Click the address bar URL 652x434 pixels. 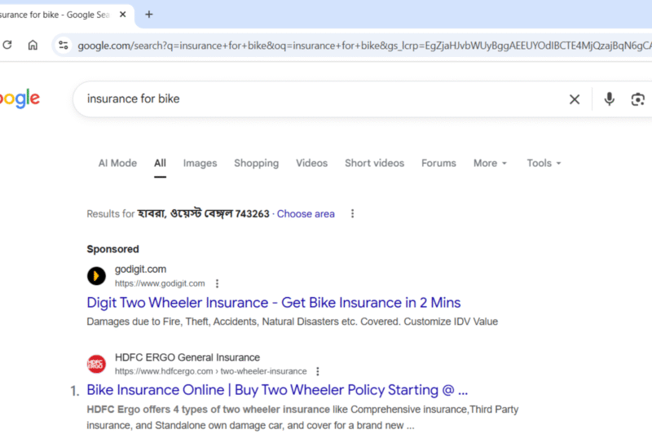point(364,46)
